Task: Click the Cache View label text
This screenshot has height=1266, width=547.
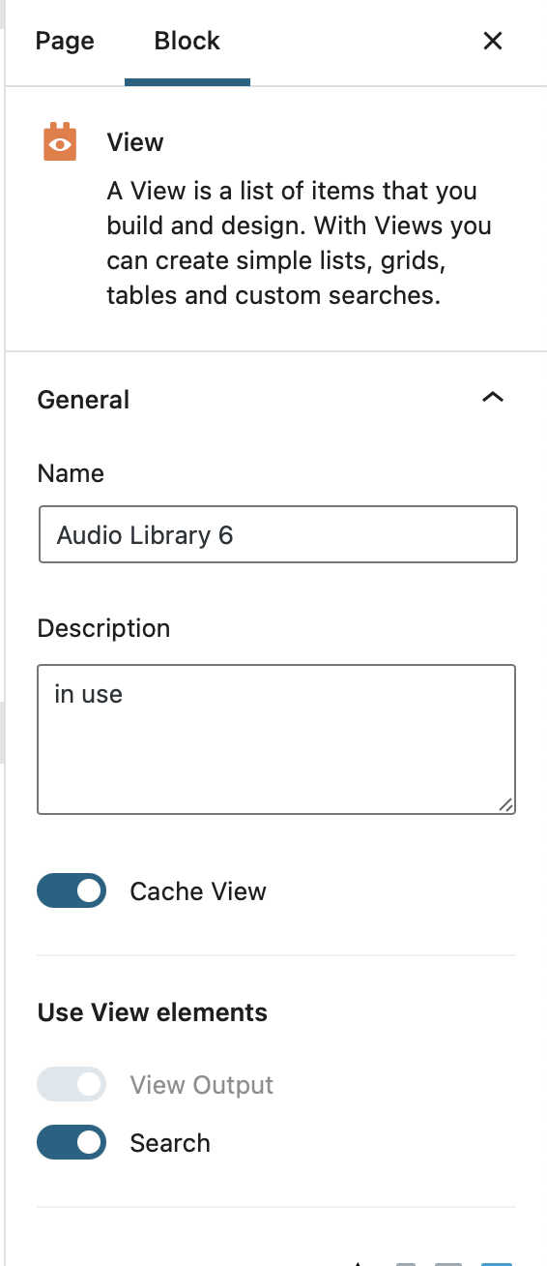Action: pyautogui.click(x=198, y=891)
